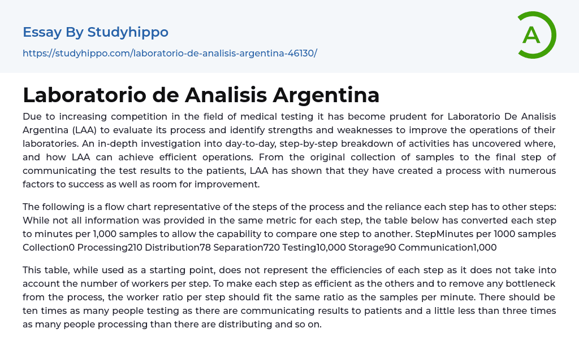Click the "Laboratorio de Analisis Argentina" title

pos(201,95)
